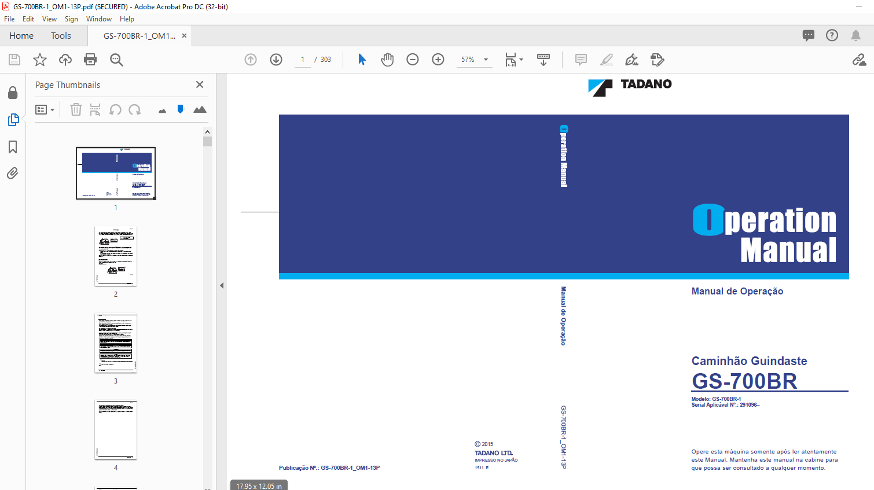Open the Stamp tool
The image size is (874, 490).
pos(657,60)
